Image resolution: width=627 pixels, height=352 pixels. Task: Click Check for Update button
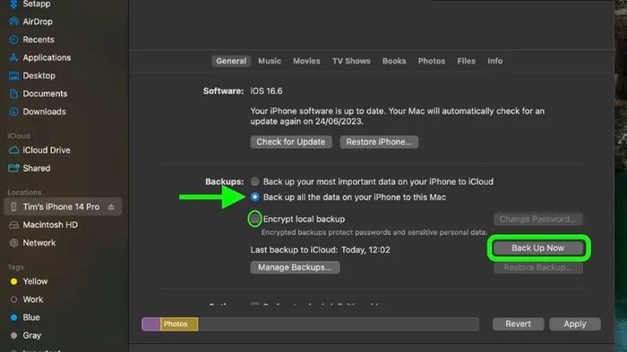(x=291, y=142)
